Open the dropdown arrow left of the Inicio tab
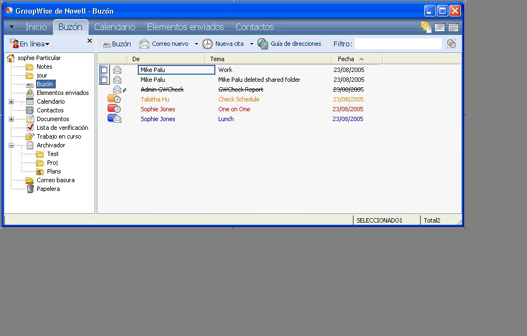Viewport: 527px width, 336px height. pyautogui.click(x=12, y=27)
